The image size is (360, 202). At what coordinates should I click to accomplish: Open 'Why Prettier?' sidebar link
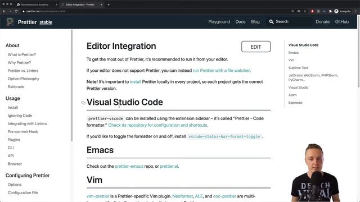19,62
